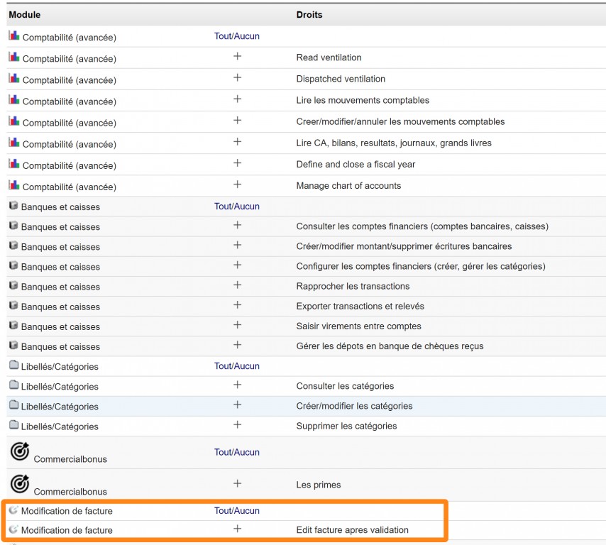Click Tout/Aucun for Commercialbonus module
Screen dimensions: 606x545
(x=237, y=452)
